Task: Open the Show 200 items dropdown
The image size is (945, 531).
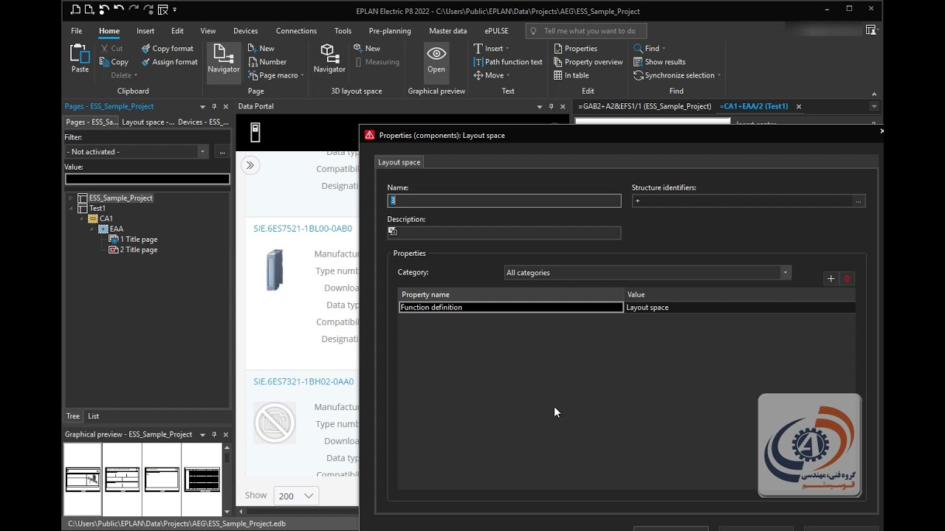Action: point(296,496)
